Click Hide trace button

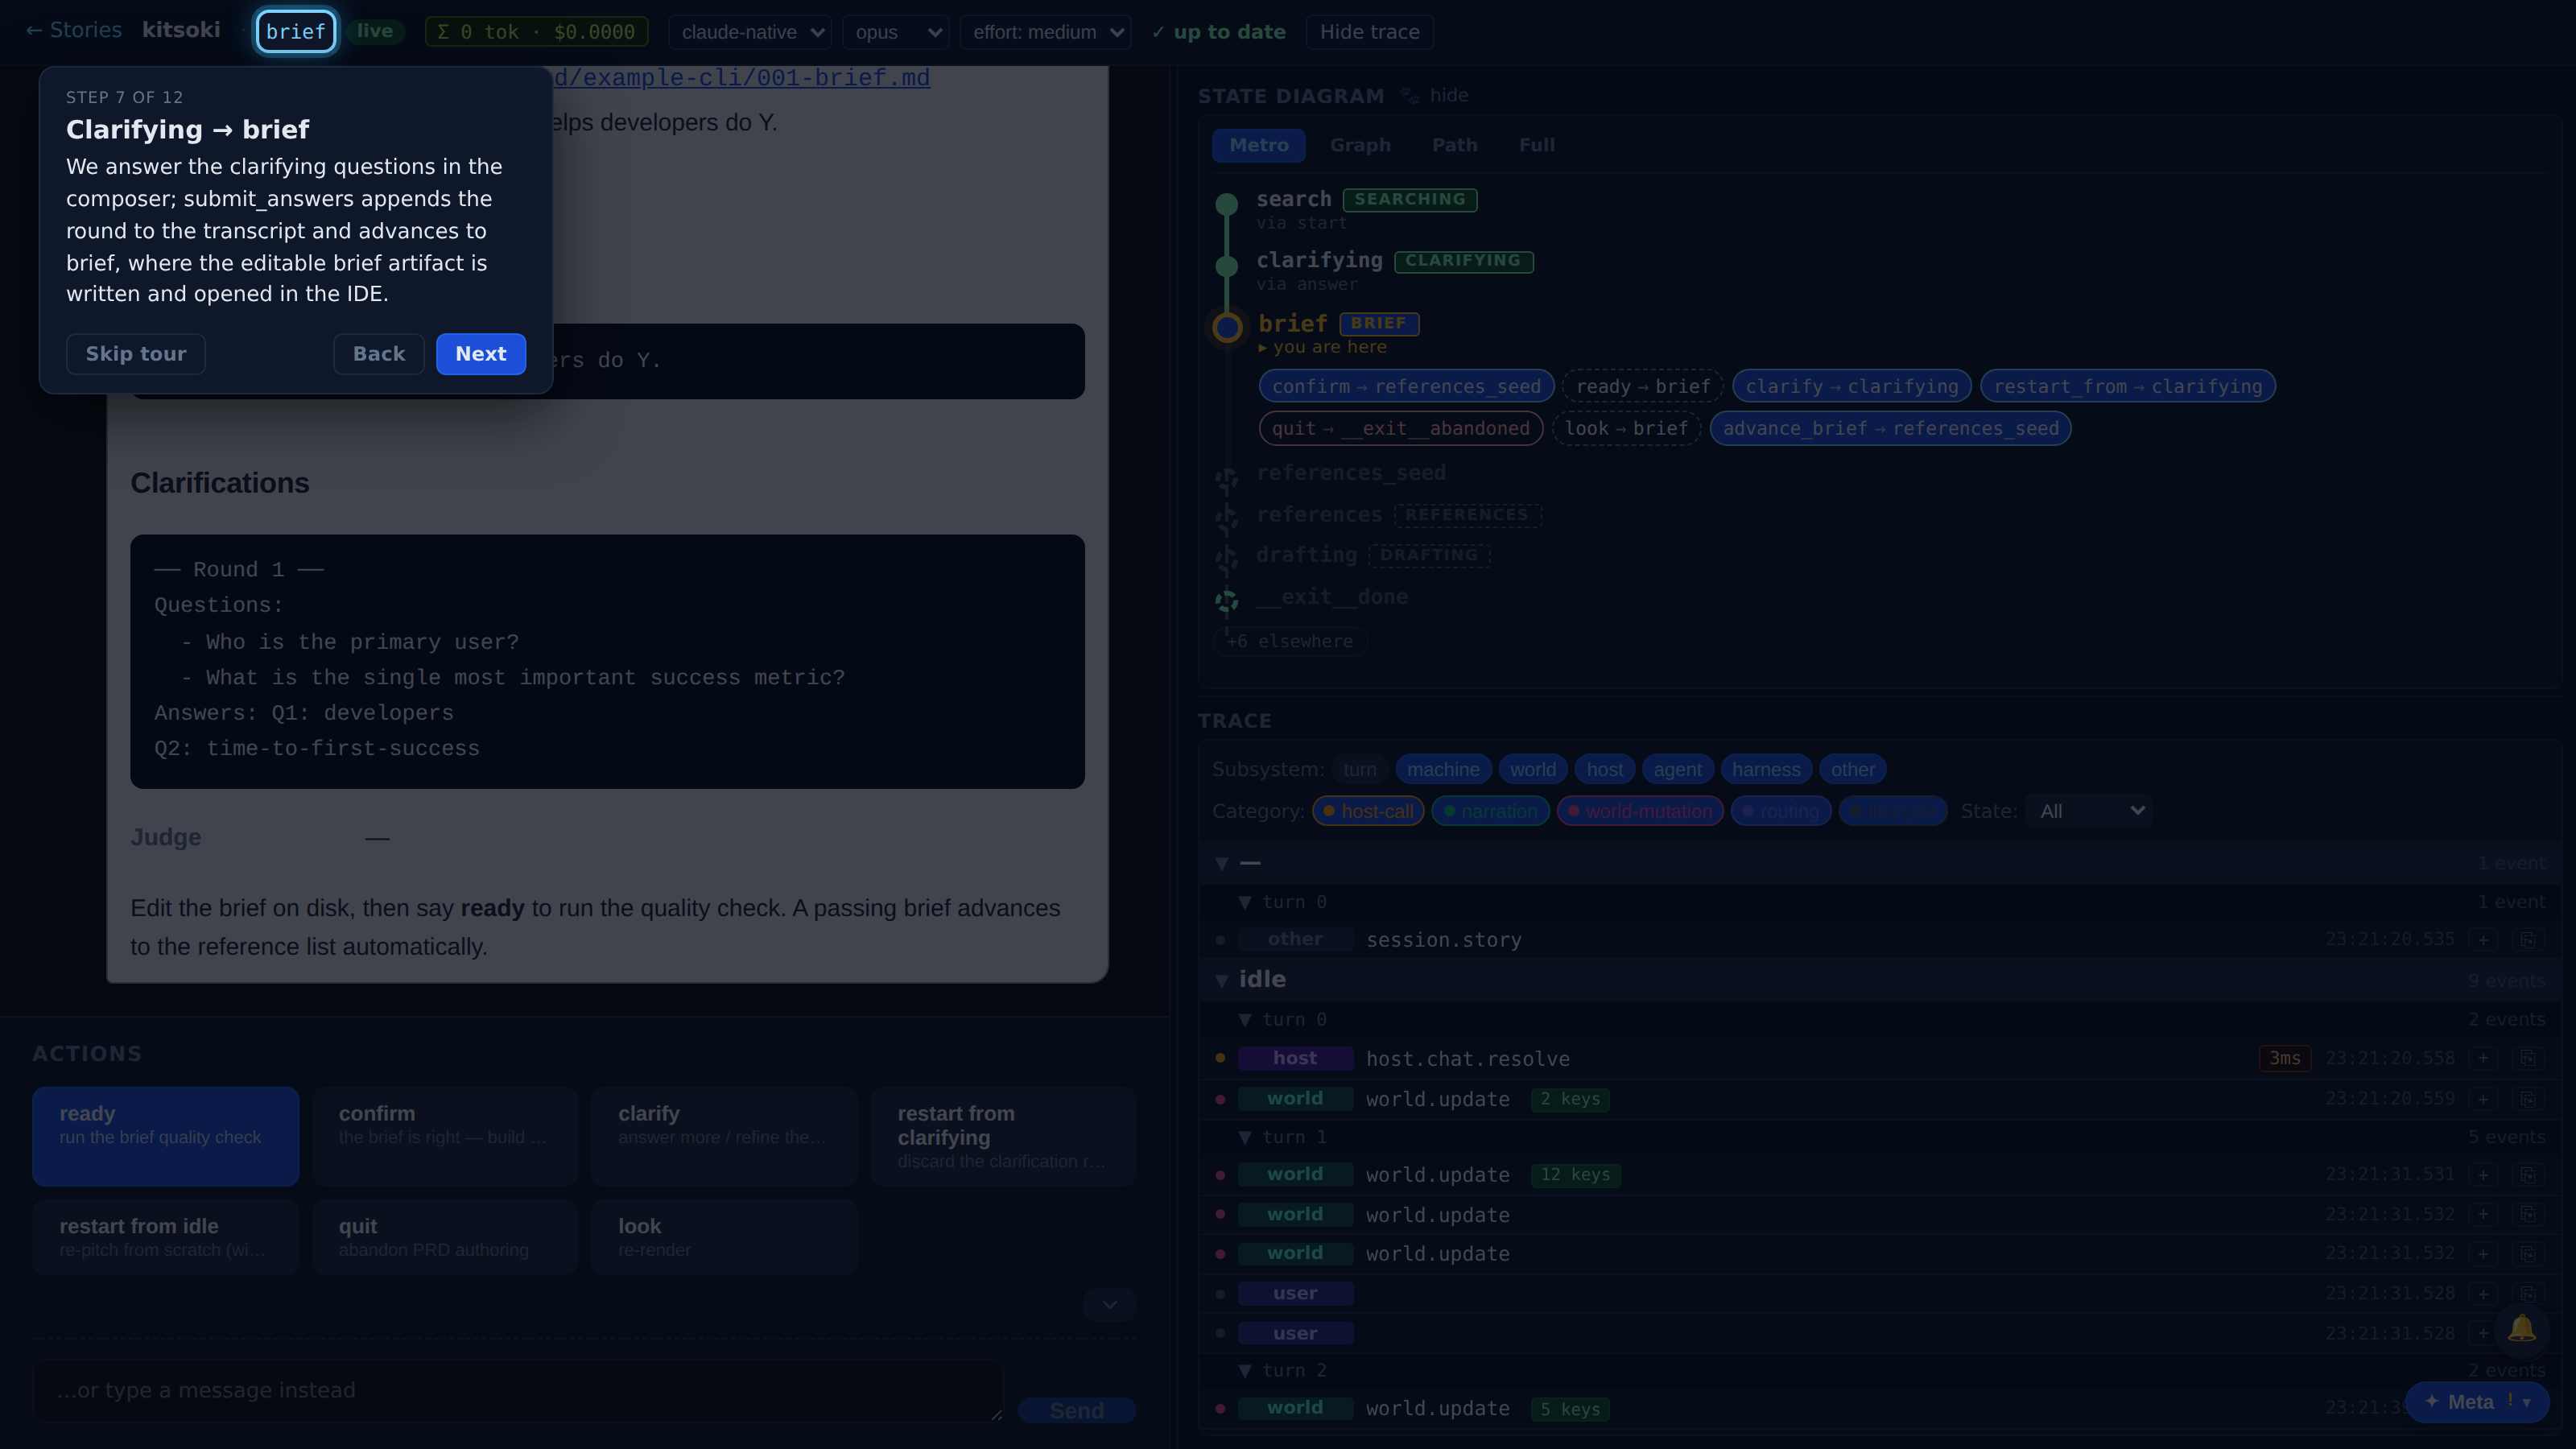pyautogui.click(x=1370, y=32)
